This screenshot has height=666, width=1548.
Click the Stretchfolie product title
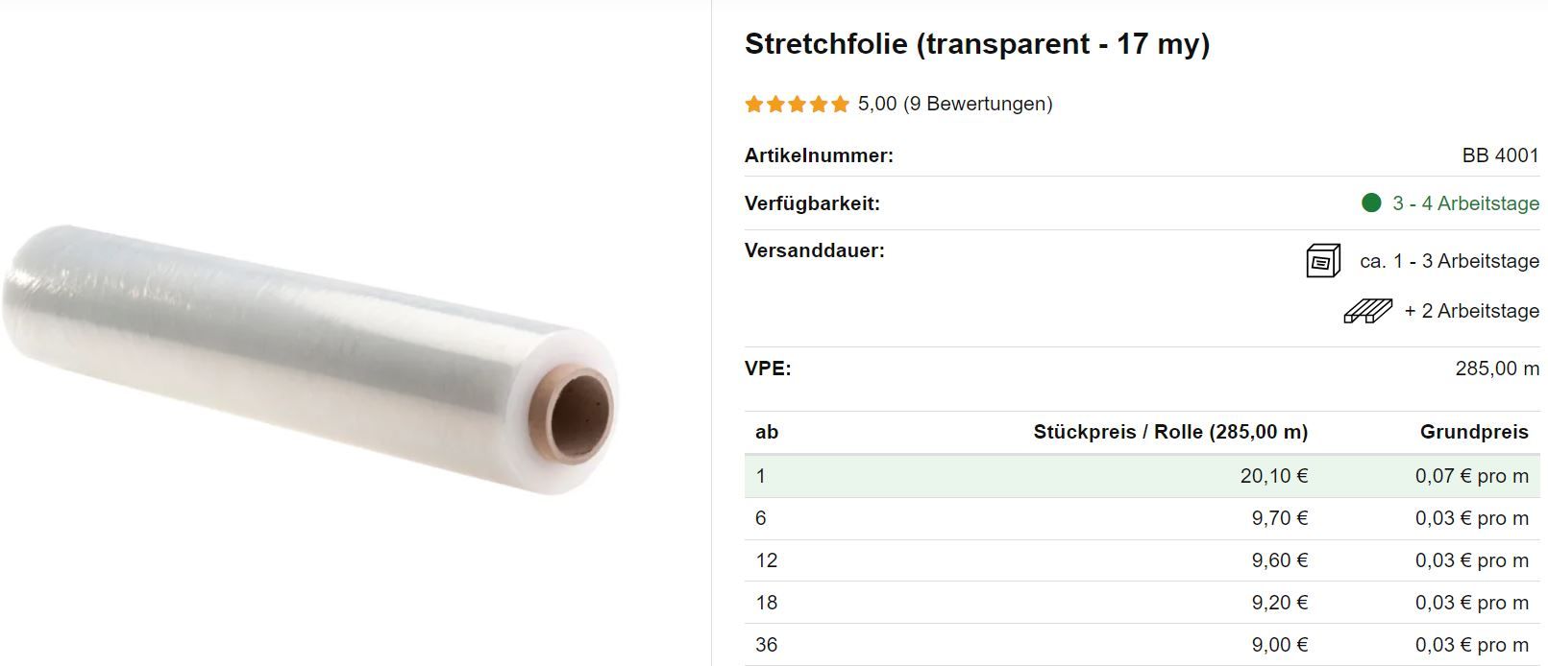click(x=976, y=44)
